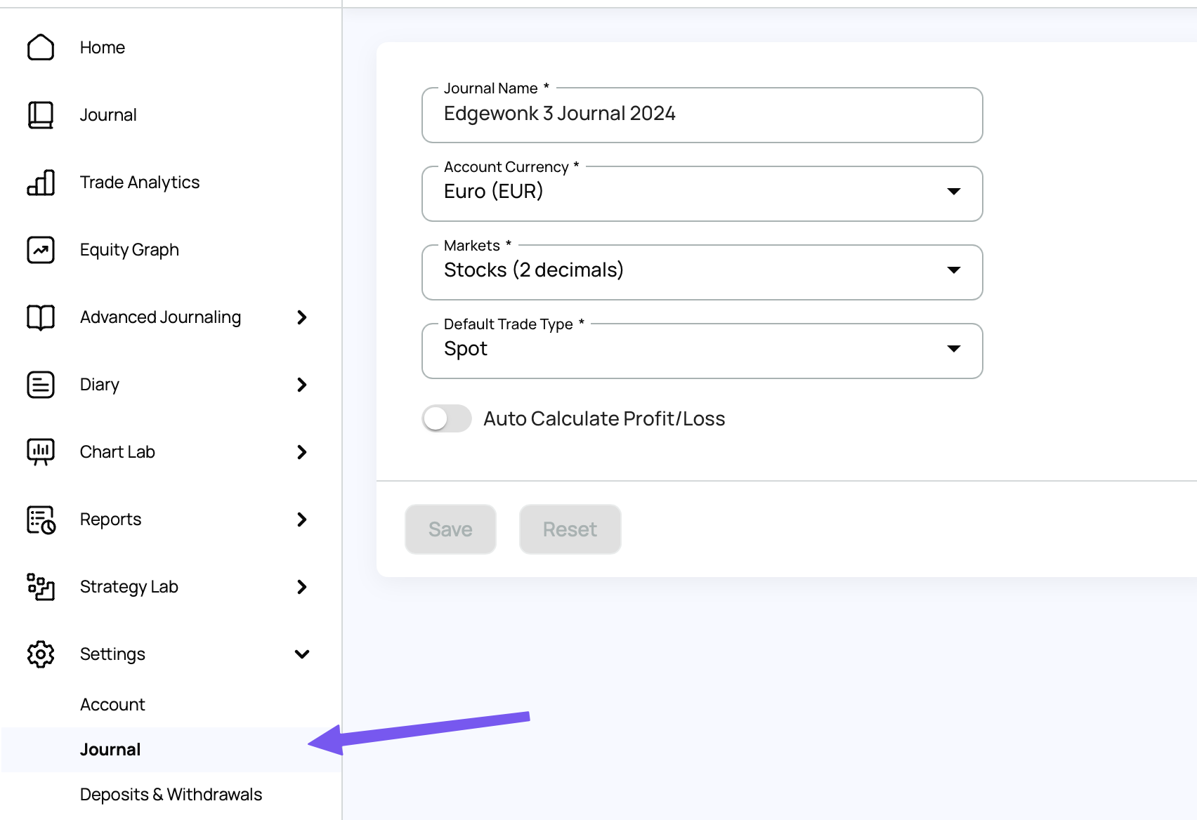Click the Journal Name text field
The height and width of the screenshot is (820, 1197).
pos(702,114)
